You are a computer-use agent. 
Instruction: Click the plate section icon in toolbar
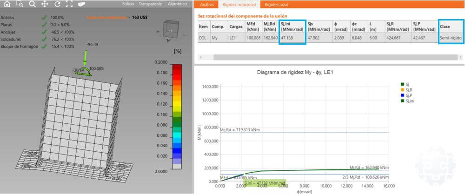[82, 4]
